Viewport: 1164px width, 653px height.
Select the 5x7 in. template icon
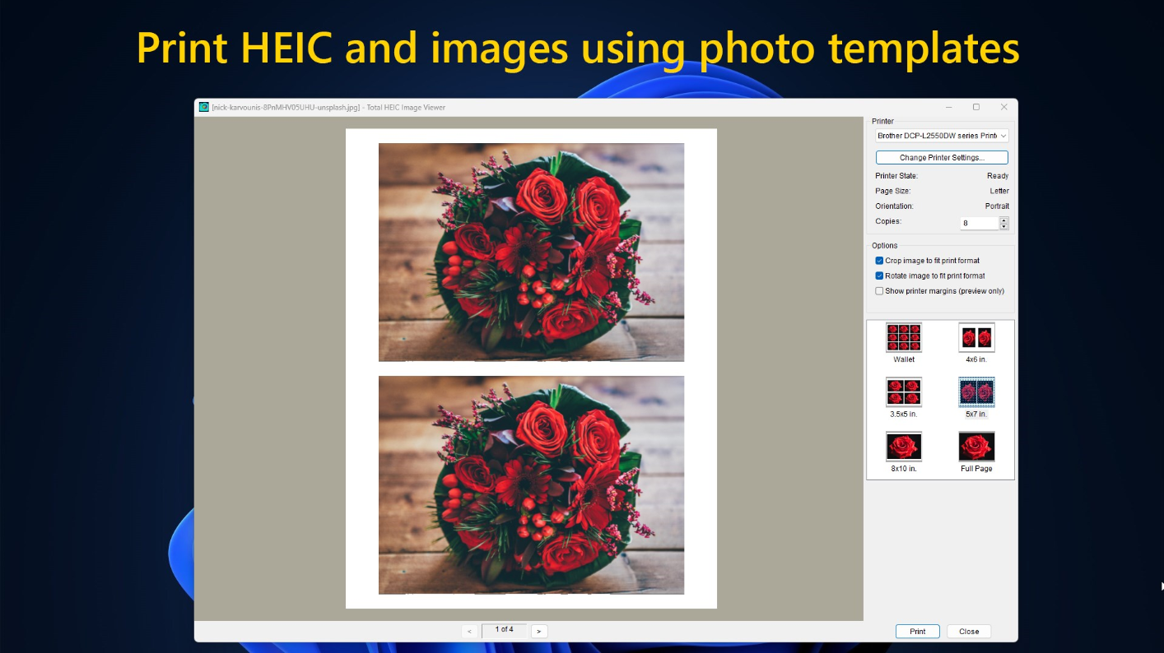976,391
